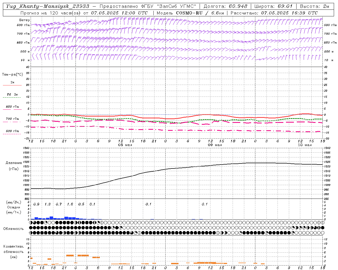Click the Облачность row label
Image resolution: width=338 pixels, height=270 pixels.
[13, 229]
